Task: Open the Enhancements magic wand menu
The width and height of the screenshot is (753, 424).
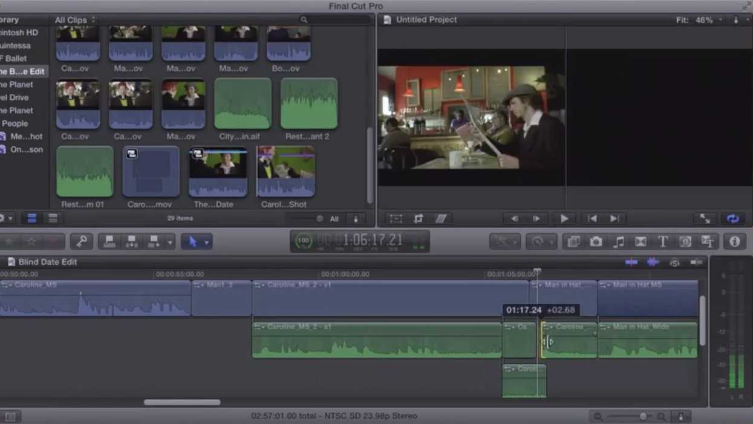Action: (x=504, y=242)
